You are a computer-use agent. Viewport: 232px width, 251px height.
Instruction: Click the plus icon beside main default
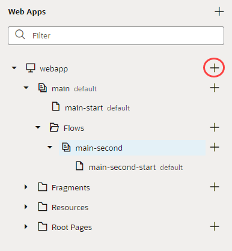point(215,88)
